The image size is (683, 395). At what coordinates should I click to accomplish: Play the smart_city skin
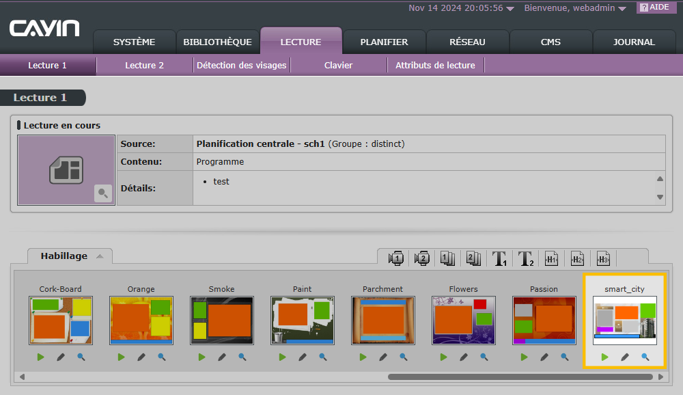tap(604, 357)
